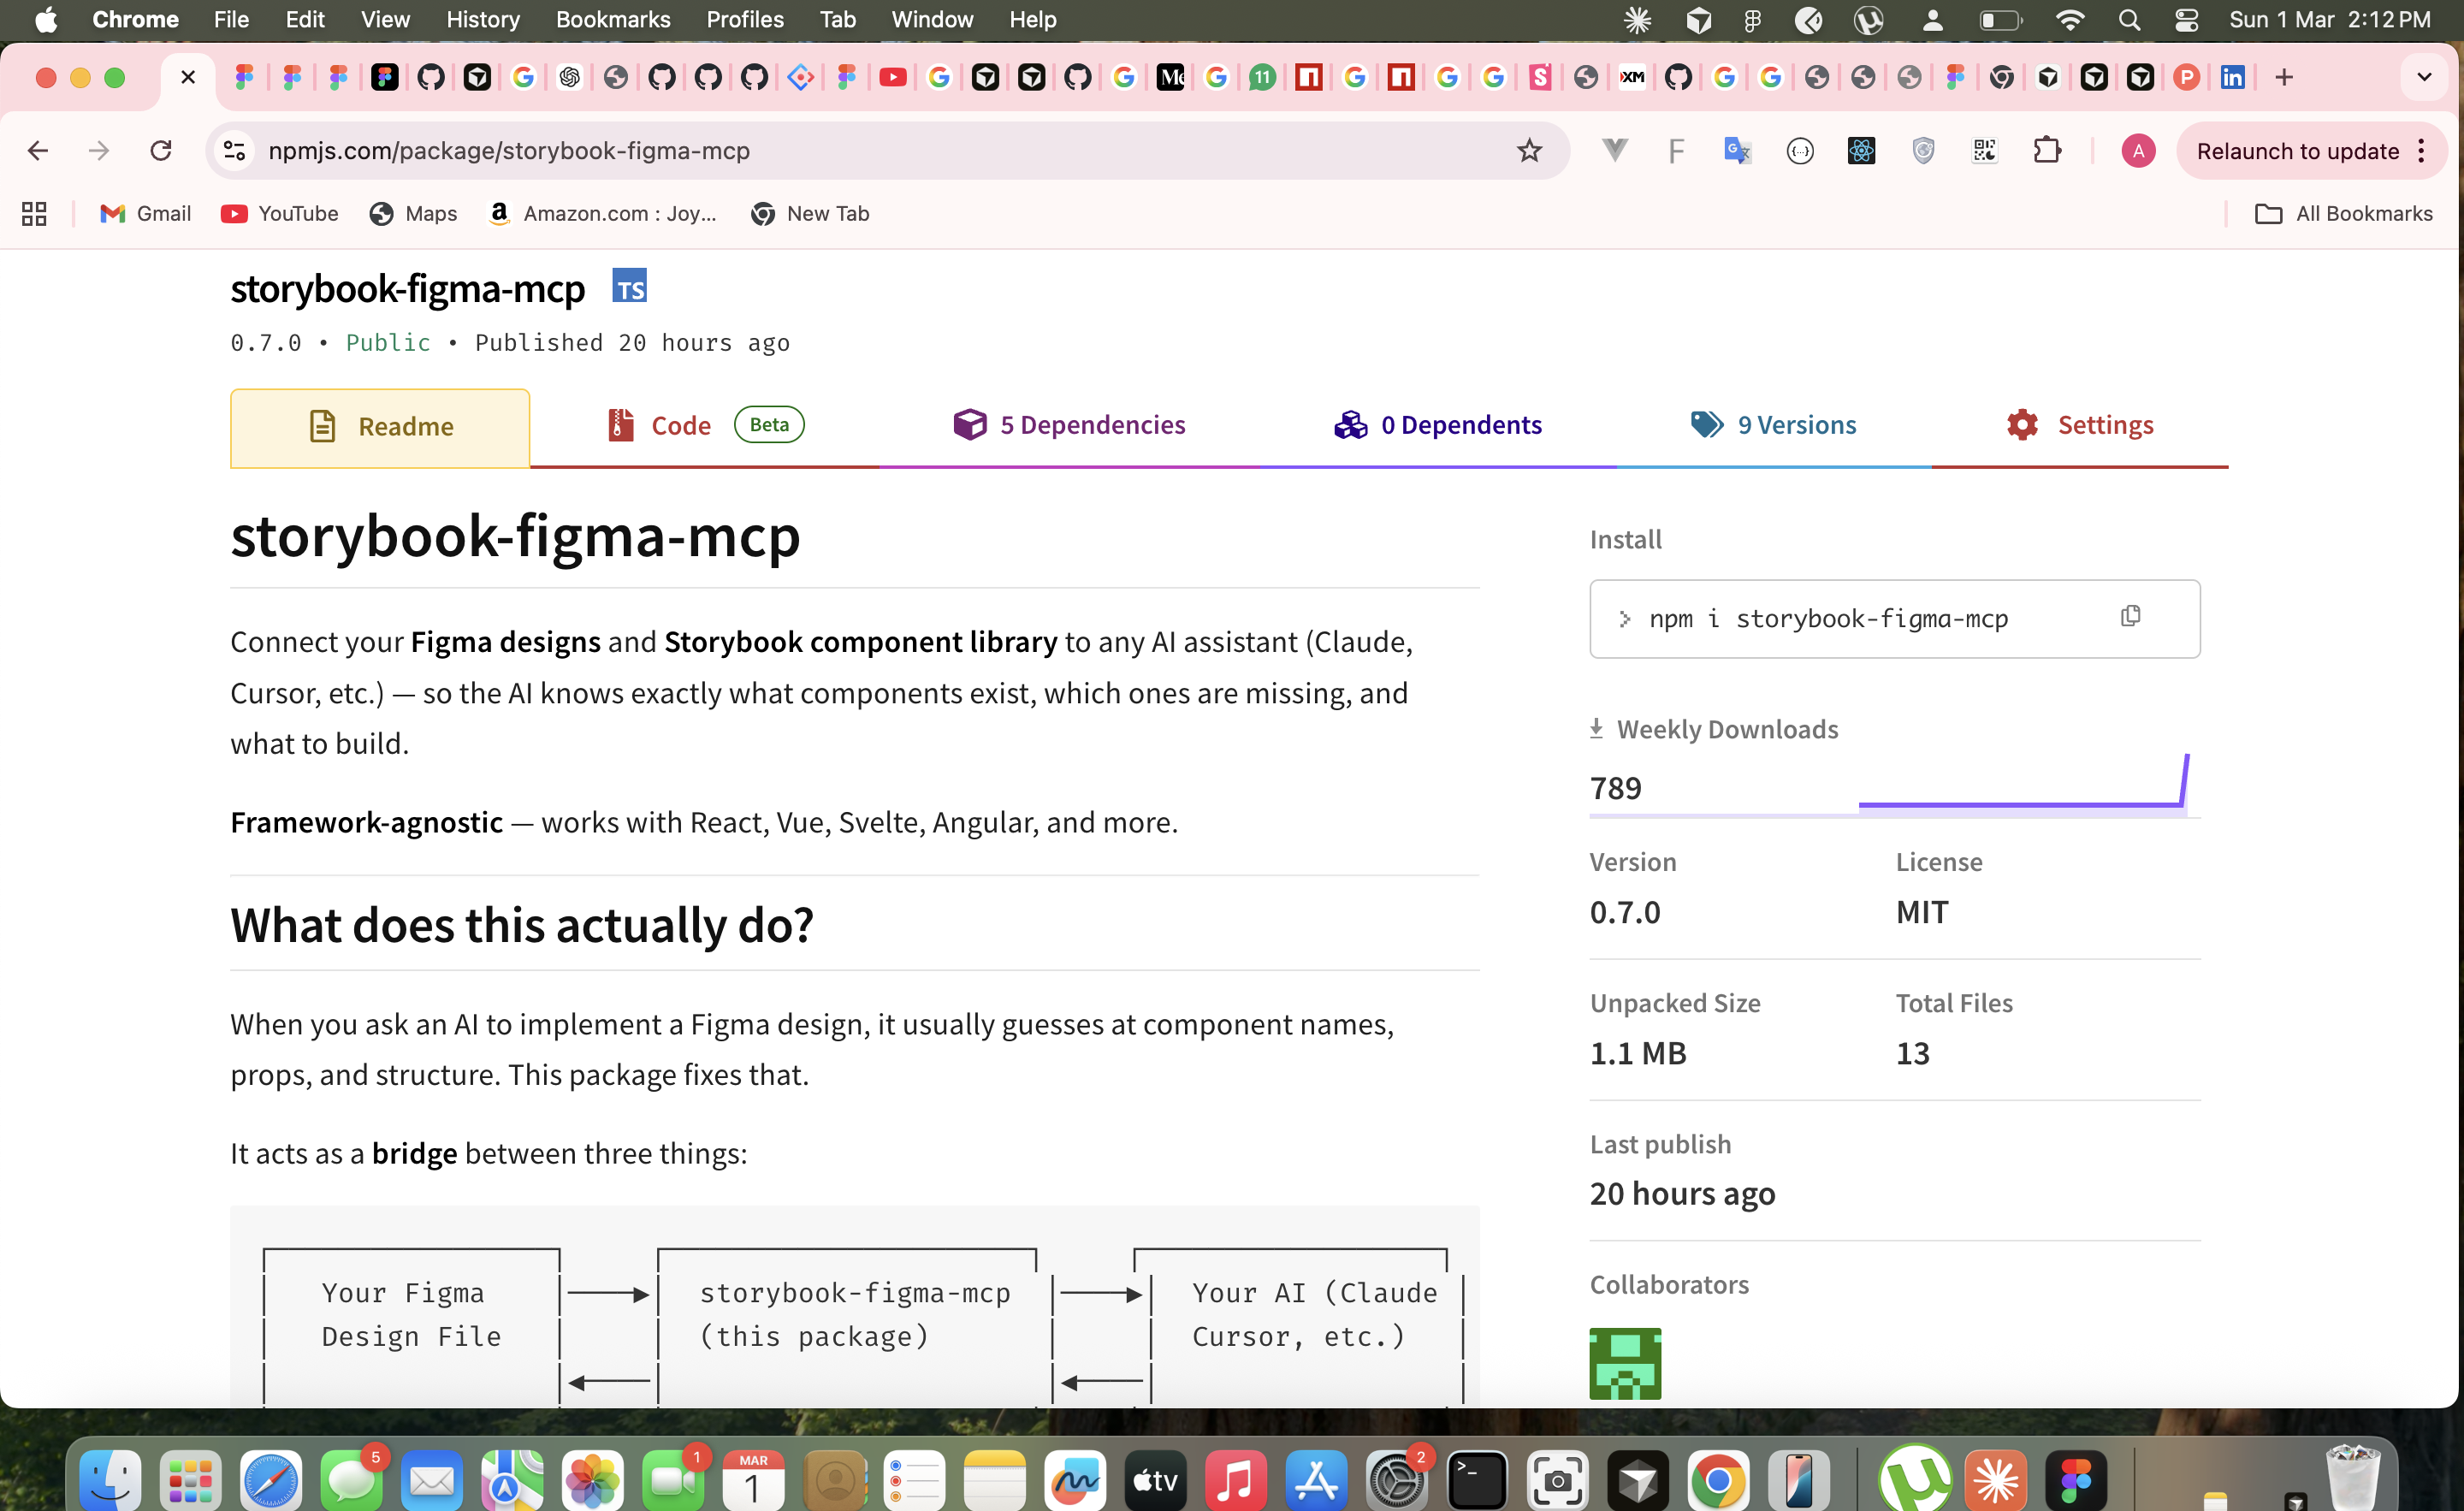Image resolution: width=2464 pixels, height=1511 pixels.
Task: Click the Public link under the package title
Action: [x=388, y=342]
